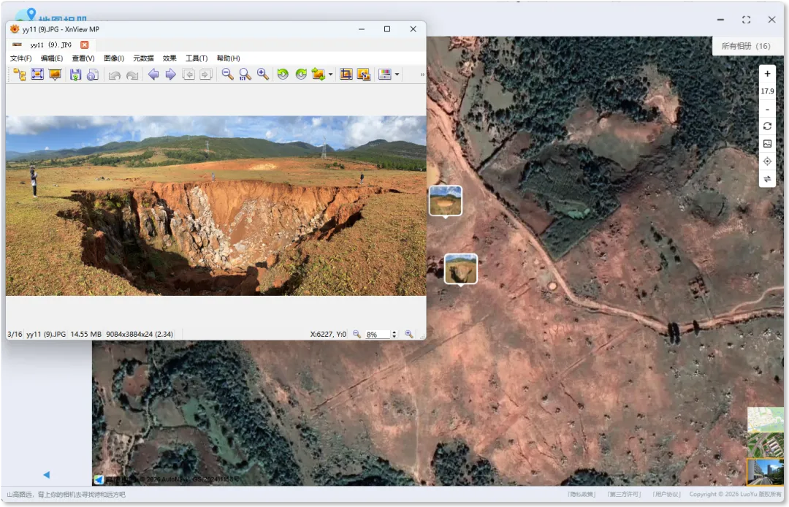This screenshot has width=789, height=507.
Task: Toggle map image layer button
Action: pos(767,144)
